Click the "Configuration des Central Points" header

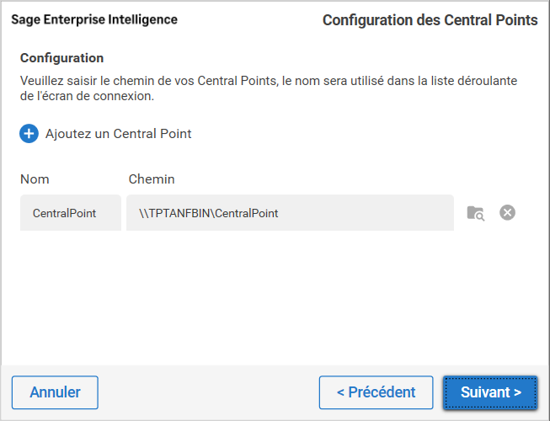coord(430,19)
